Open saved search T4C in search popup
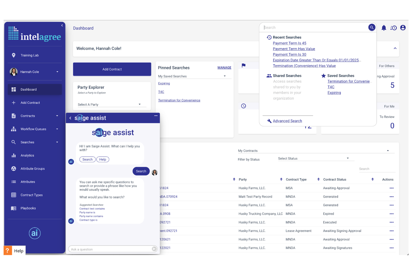 pyautogui.click(x=331, y=87)
